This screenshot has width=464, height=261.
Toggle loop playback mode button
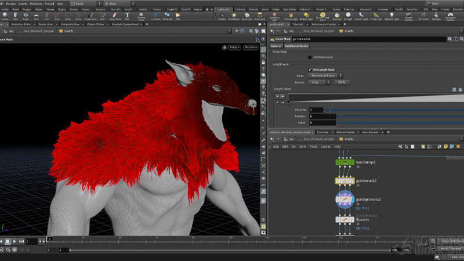(x=8, y=250)
